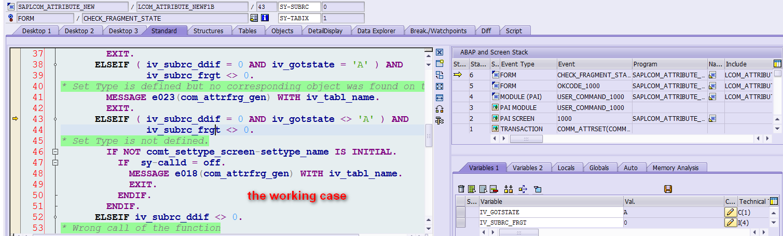Click the full-screen tool icon in the editor side strip
The width and height of the screenshot is (783, 236).
(x=439, y=86)
